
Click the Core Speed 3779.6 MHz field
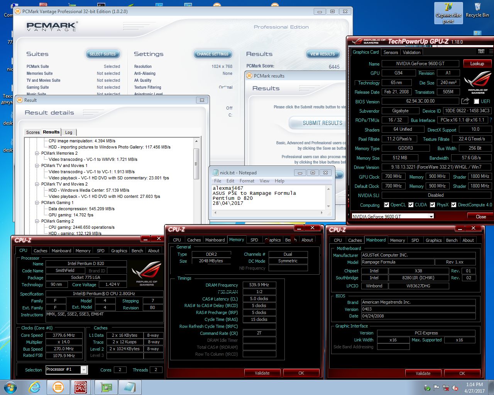click(x=64, y=335)
